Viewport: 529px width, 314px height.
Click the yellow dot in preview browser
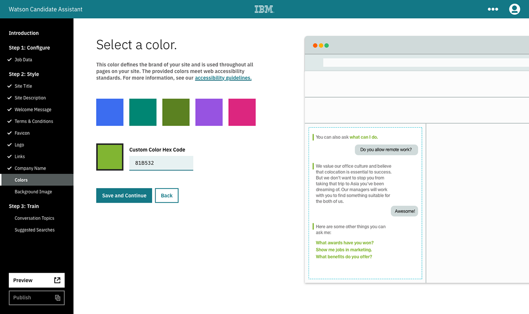click(321, 45)
